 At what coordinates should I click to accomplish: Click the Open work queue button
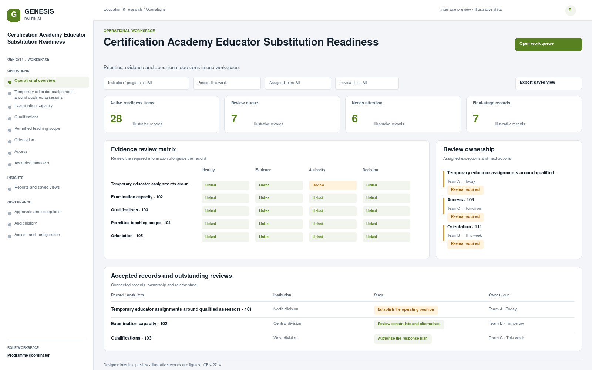pos(548,44)
